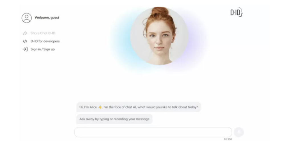The image size is (292, 142).
Task: Open the Share Chat D-ID link
Action: [43, 33]
